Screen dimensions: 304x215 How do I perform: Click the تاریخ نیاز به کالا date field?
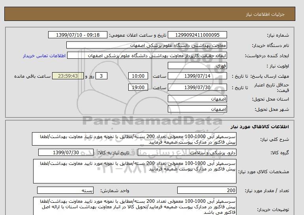[66, 152]
